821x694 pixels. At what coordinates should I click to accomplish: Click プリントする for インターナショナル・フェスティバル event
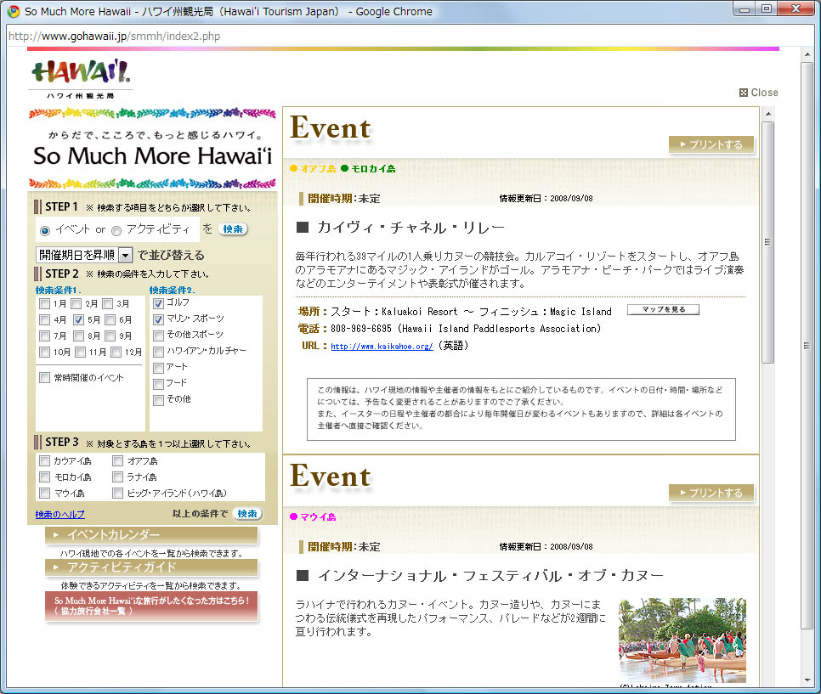pyautogui.click(x=711, y=493)
